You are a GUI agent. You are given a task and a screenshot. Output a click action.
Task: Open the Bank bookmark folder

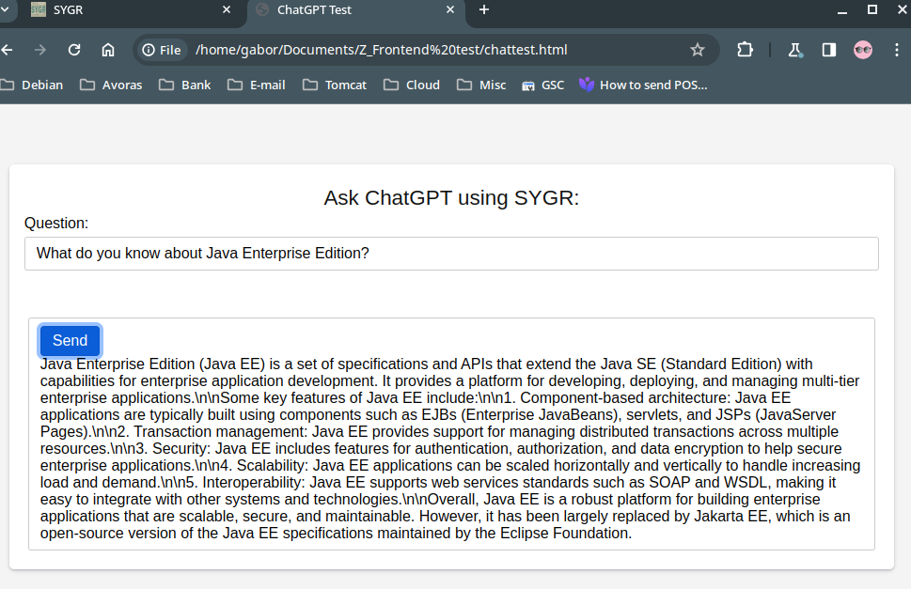point(185,85)
